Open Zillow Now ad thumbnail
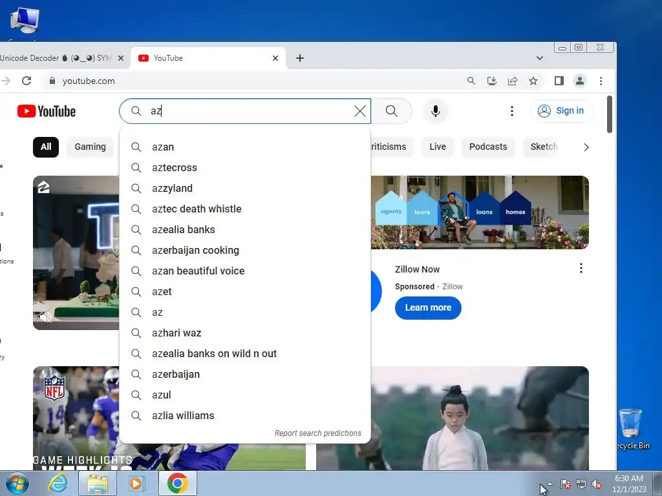662x496 pixels. (x=480, y=212)
